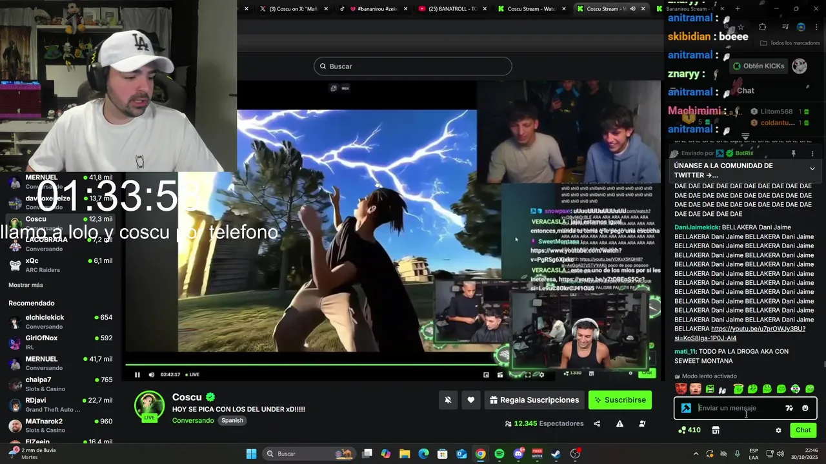Share the stream using share icon

[x=597, y=423]
